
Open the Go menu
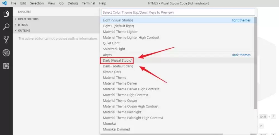point(61,3)
